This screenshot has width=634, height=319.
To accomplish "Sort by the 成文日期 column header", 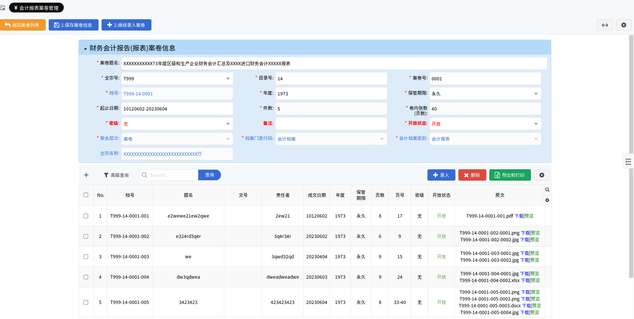I will [x=317, y=195].
